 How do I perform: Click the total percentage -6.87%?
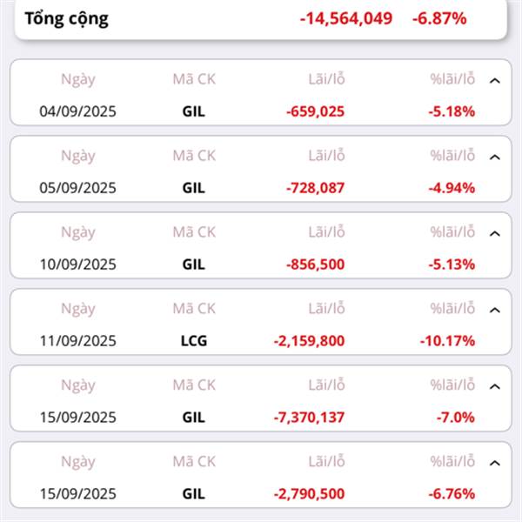(439, 18)
